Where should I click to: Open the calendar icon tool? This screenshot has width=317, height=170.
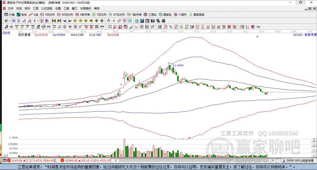click(137, 21)
